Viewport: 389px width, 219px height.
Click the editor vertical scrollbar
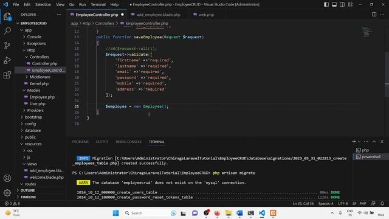pyautogui.click(x=387, y=74)
